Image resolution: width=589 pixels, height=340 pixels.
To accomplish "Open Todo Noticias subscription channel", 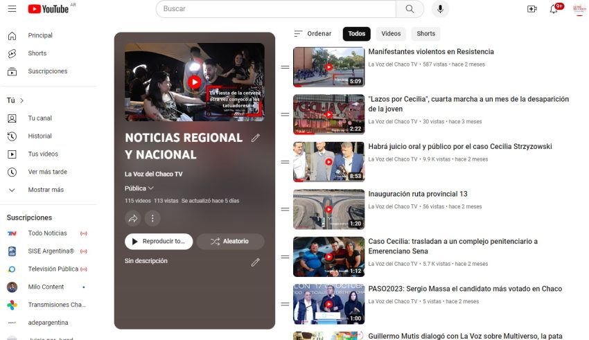I will [48, 233].
